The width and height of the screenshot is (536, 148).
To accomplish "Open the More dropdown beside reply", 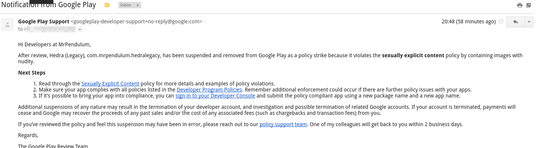I will (529, 22).
